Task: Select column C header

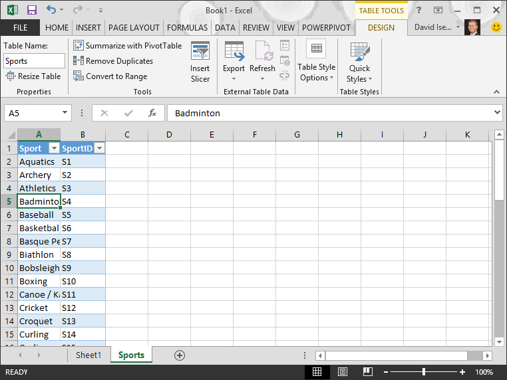Action: pos(126,135)
